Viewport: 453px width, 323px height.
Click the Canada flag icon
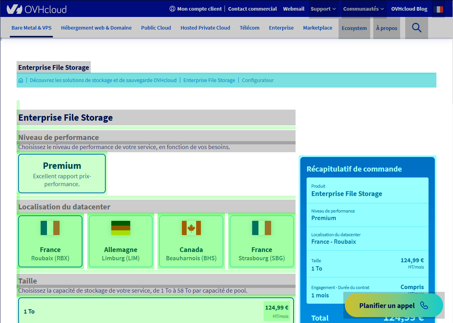[191, 228]
